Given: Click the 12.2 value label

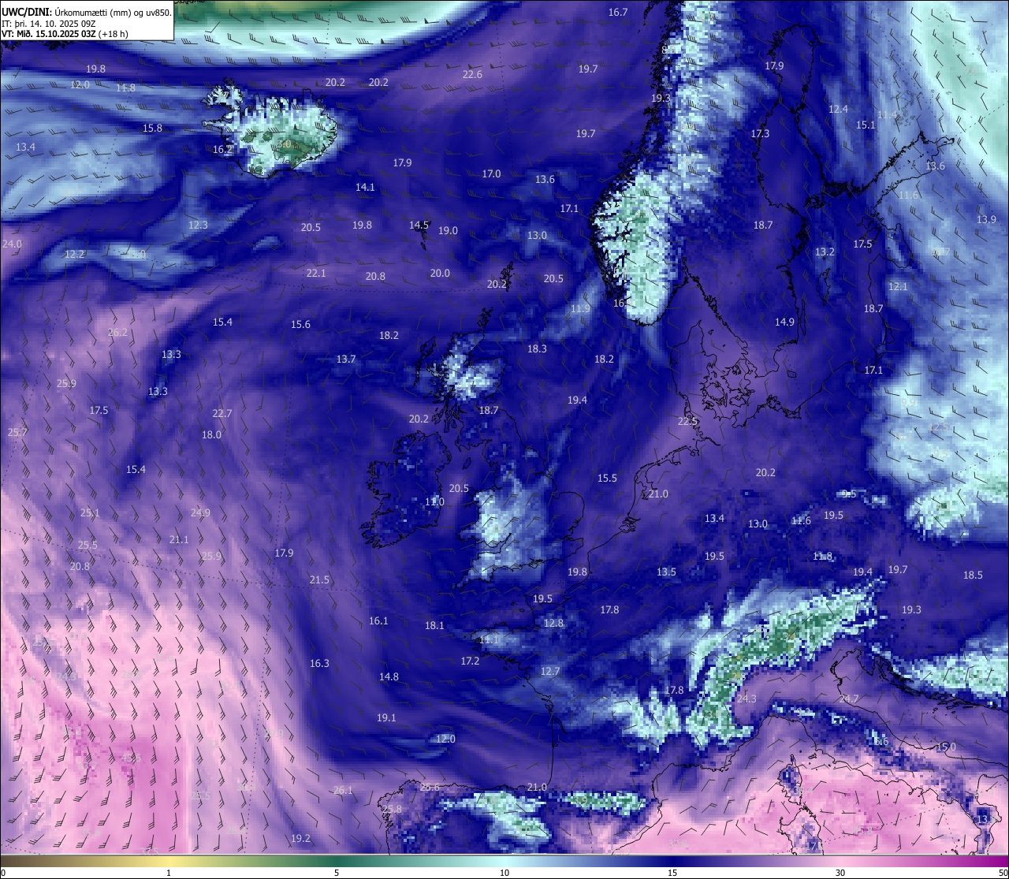Looking at the screenshot, I should click(74, 255).
